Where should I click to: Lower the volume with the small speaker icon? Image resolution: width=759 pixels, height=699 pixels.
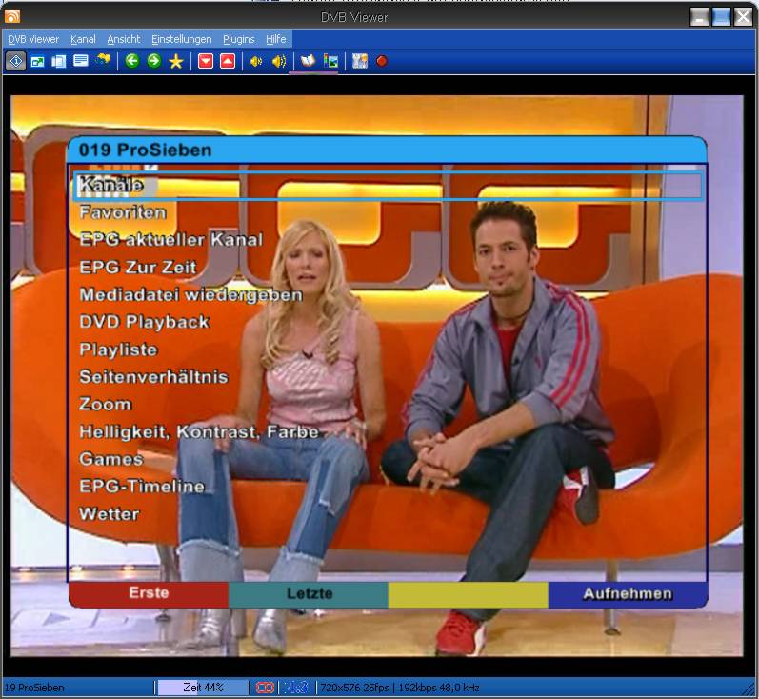[256, 62]
